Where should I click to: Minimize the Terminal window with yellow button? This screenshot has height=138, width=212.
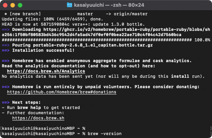coord(13,5)
